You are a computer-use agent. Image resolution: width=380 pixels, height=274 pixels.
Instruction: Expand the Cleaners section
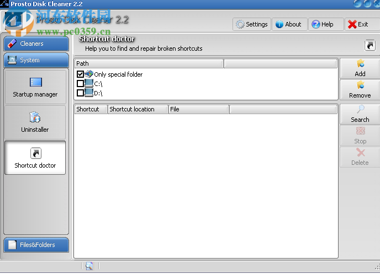coord(36,44)
